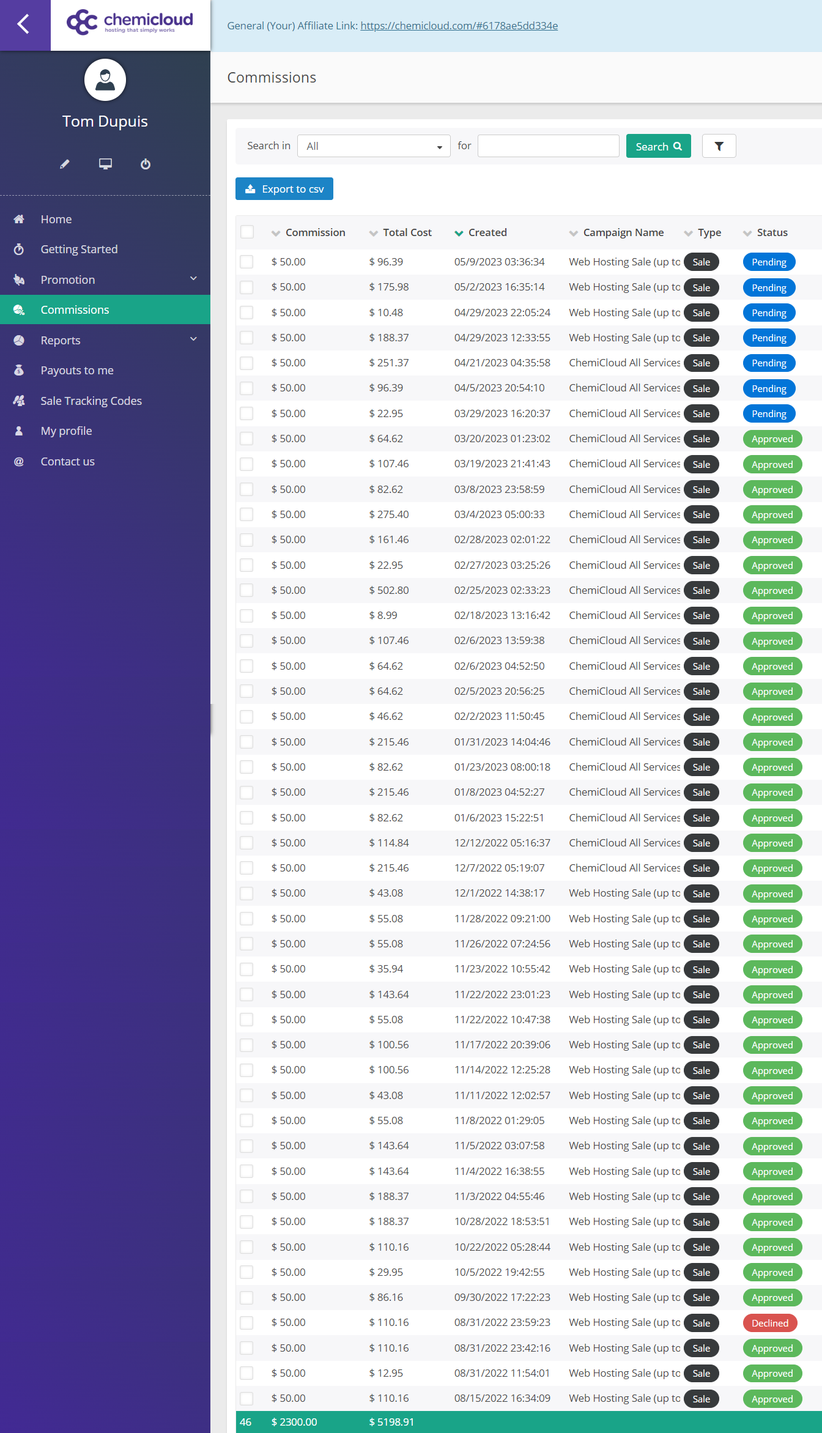822x1433 pixels.
Task: Sort by Campaign Name column arrow
Action: [573, 233]
